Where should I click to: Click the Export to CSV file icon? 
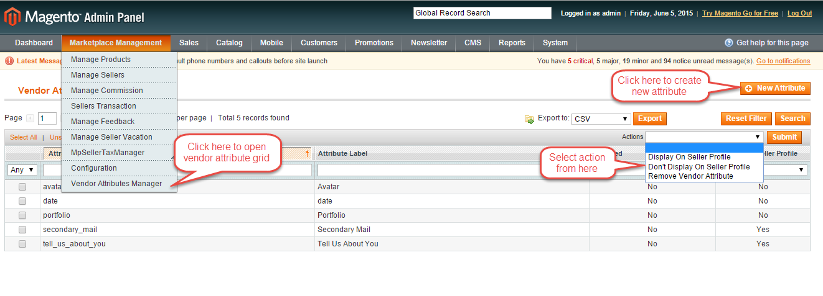point(529,119)
